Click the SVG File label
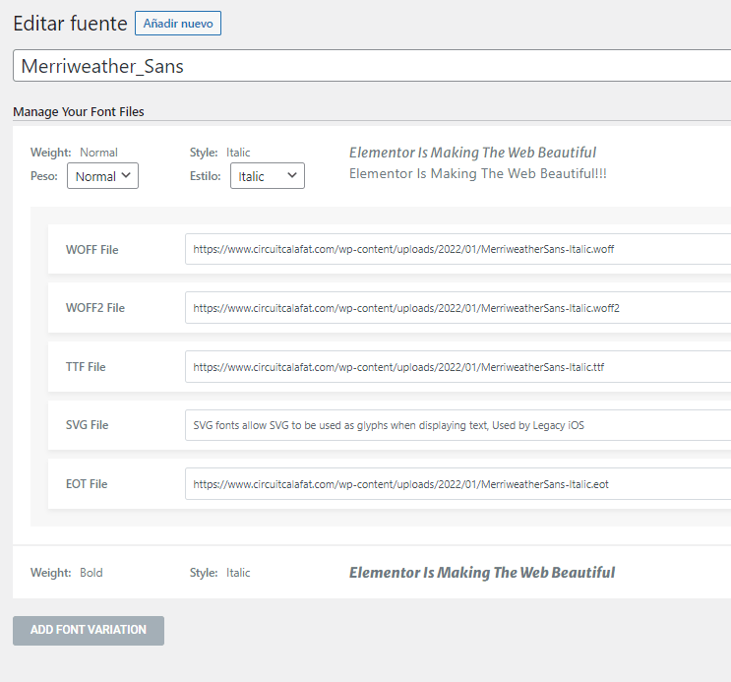Screen dimensions: 731x682 tap(88, 425)
